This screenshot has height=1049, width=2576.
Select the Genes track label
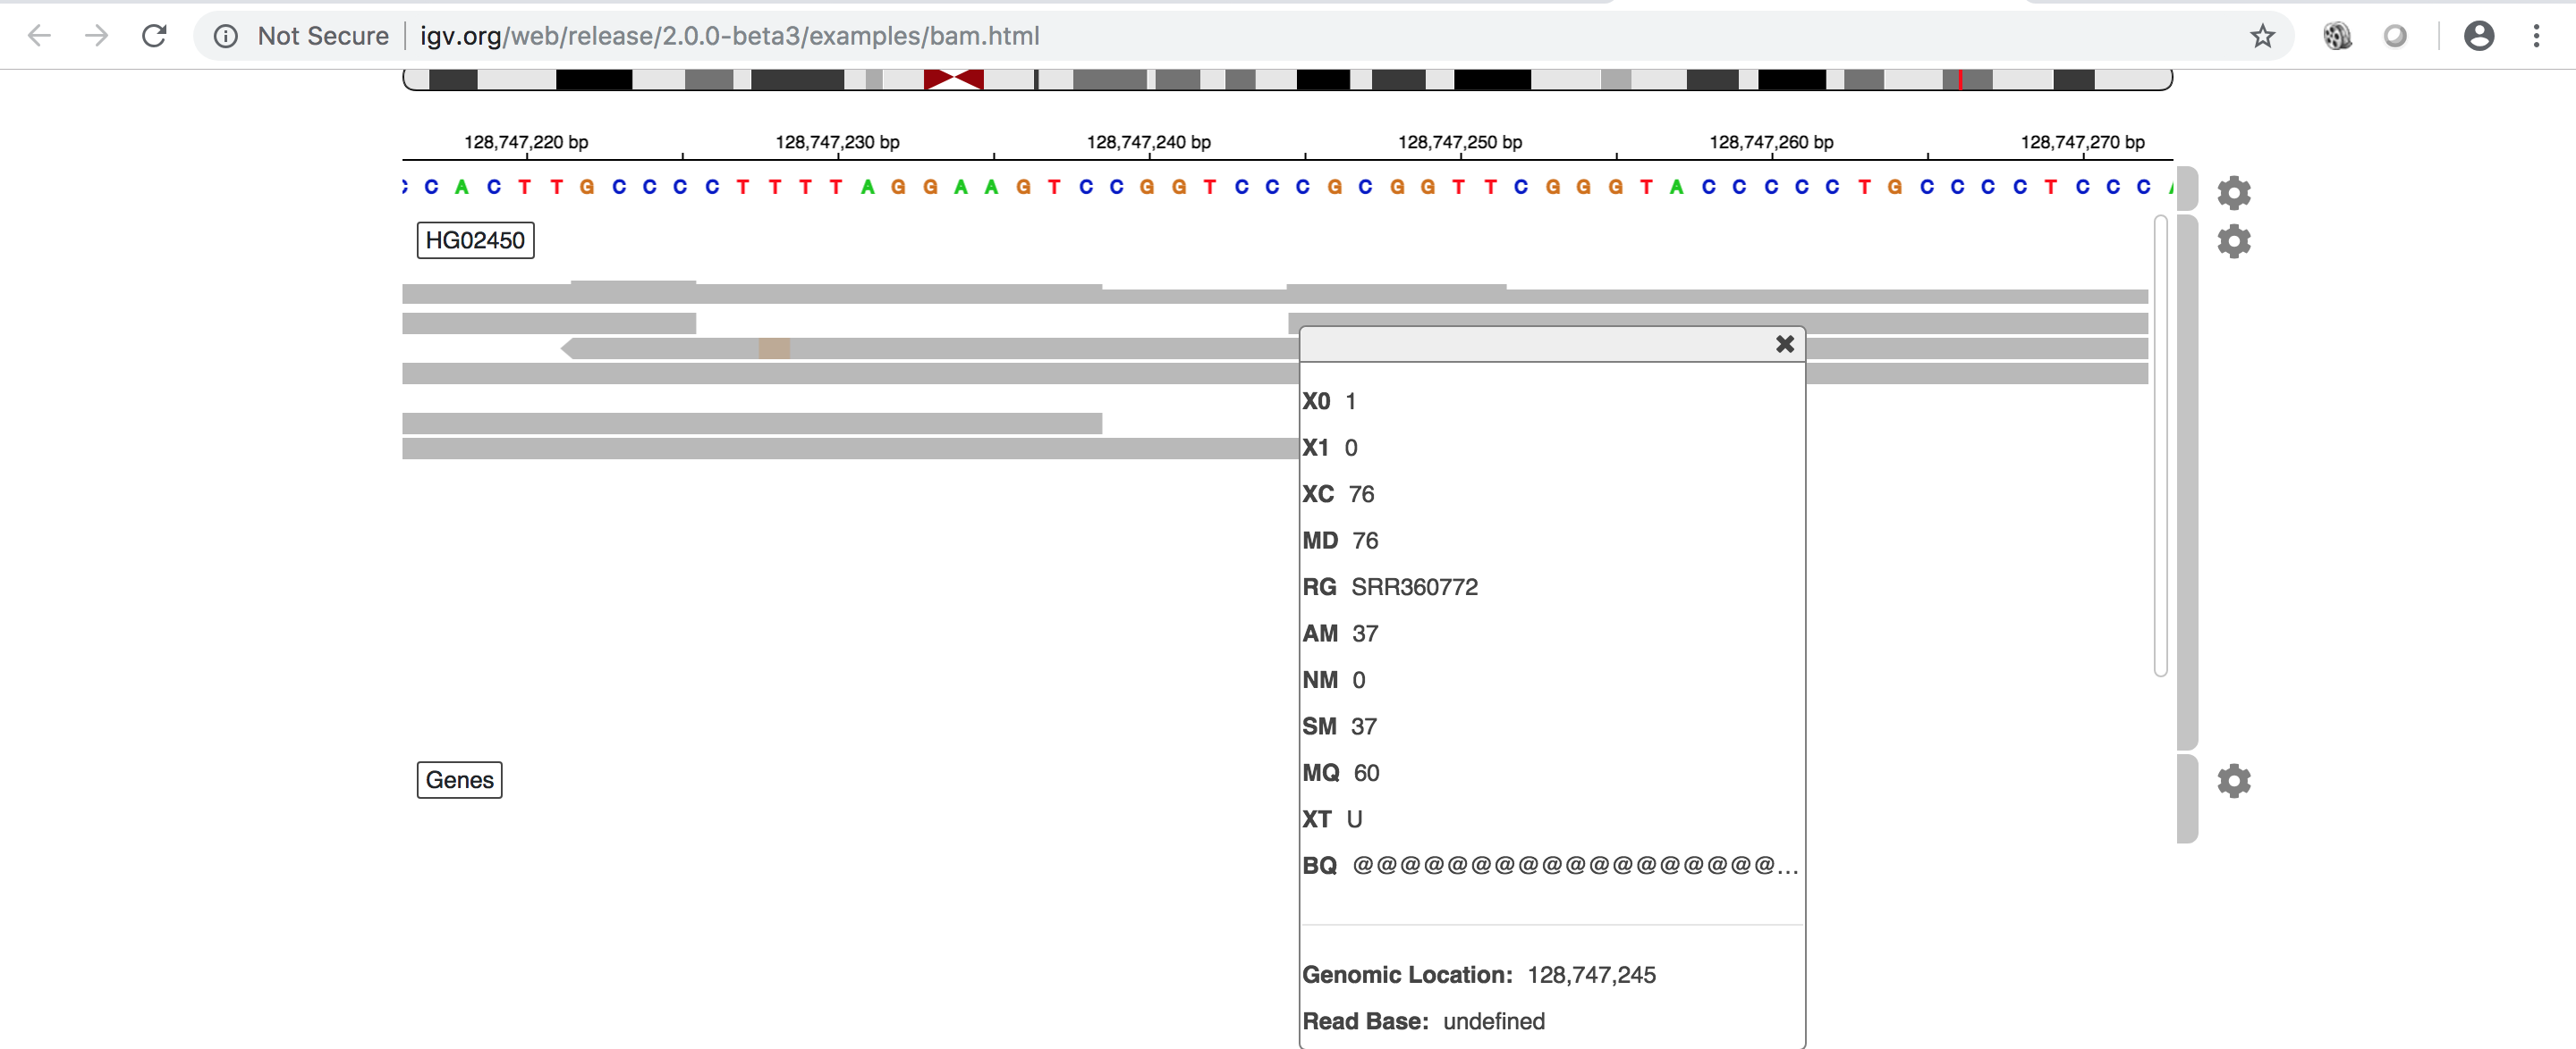click(459, 780)
